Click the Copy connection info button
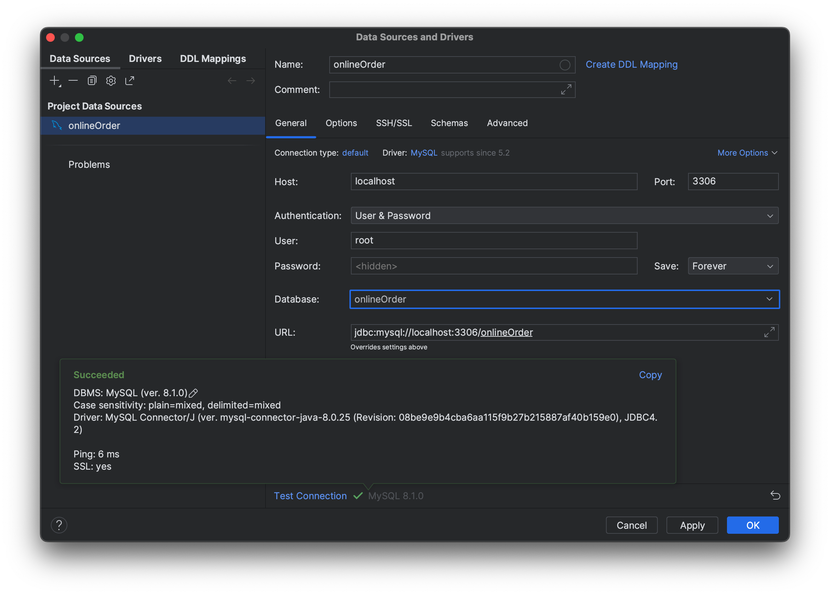Image resolution: width=830 pixels, height=595 pixels. [x=650, y=375]
